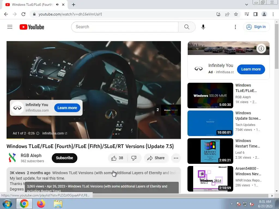The height and width of the screenshot is (209, 279).
Task: Click horizontal scrollbar right arrow
Action: (x=272, y=196)
